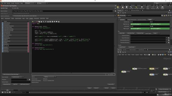Click the magnifier icon in parameter pane header

coord(167,15)
